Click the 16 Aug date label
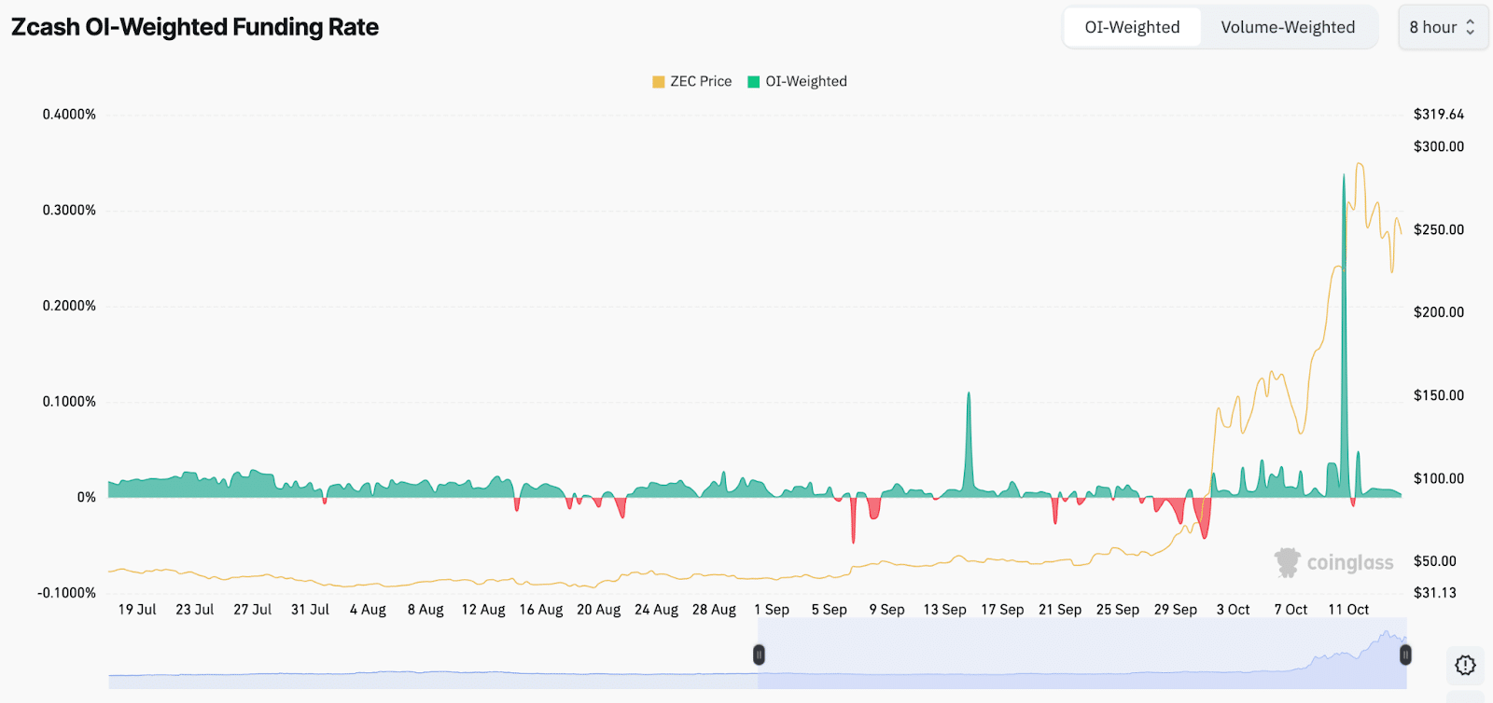The height and width of the screenshot is (703, 1493). pos(541,610)
